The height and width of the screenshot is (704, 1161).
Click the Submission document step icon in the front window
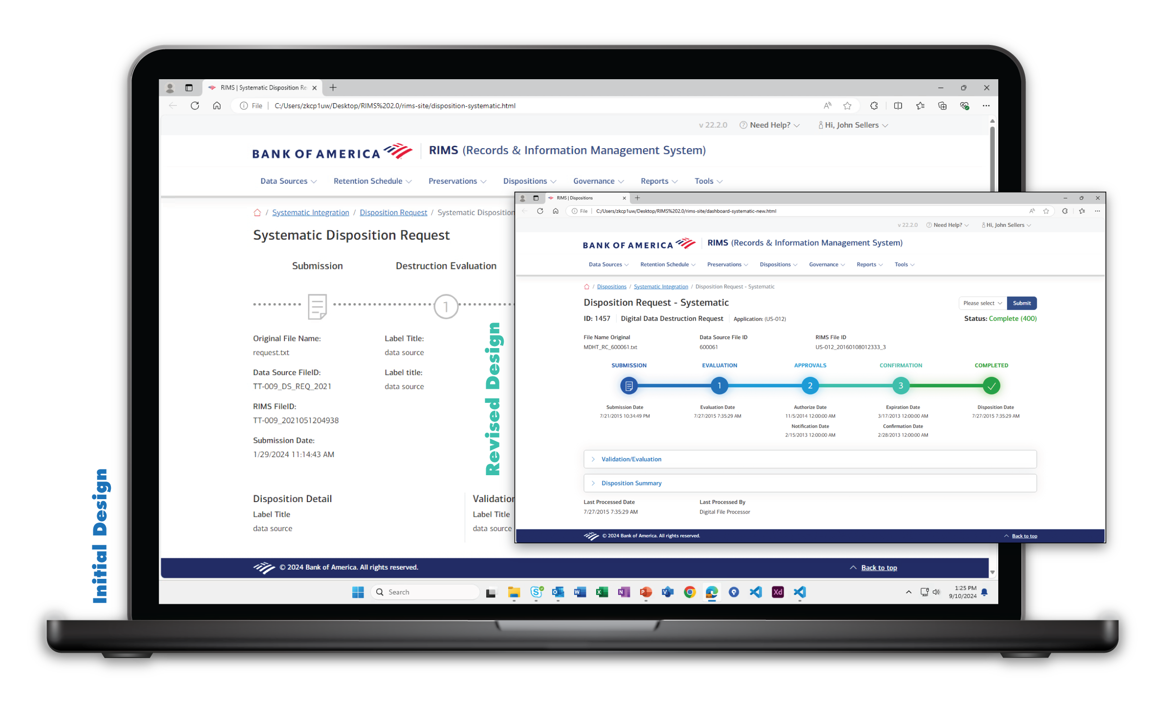click(628, 386)
